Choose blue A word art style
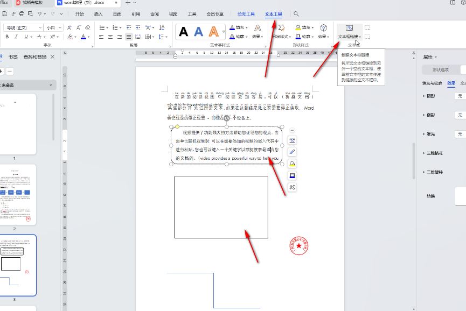 click(x=198, y=31)
